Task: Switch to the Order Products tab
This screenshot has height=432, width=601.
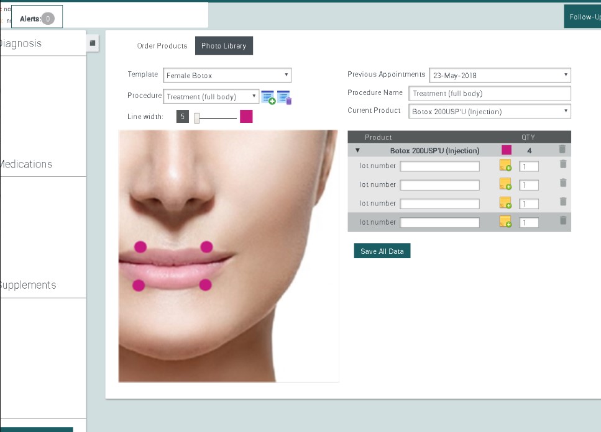Action: coord(163,45)
